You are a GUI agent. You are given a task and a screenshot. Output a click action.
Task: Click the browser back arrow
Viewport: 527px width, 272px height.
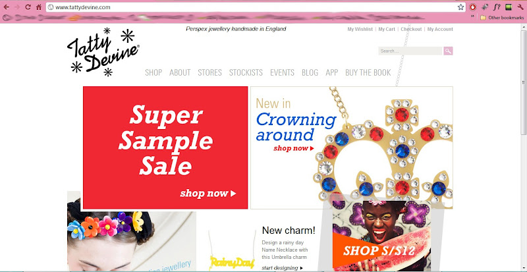click(6, 7)
